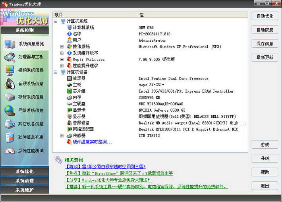This screenshot has width=282, height=202.
Task: Select the 性能提升建议 tree row label
Action: point(85,66)
